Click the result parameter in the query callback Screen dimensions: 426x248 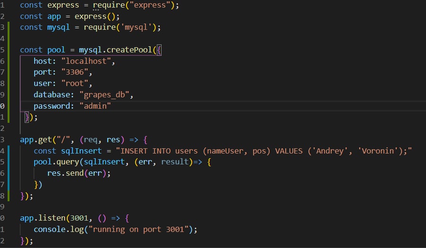(175, 162)
